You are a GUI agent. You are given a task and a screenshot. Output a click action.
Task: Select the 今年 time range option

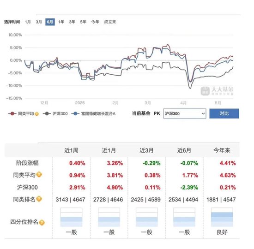pos(95,22)
